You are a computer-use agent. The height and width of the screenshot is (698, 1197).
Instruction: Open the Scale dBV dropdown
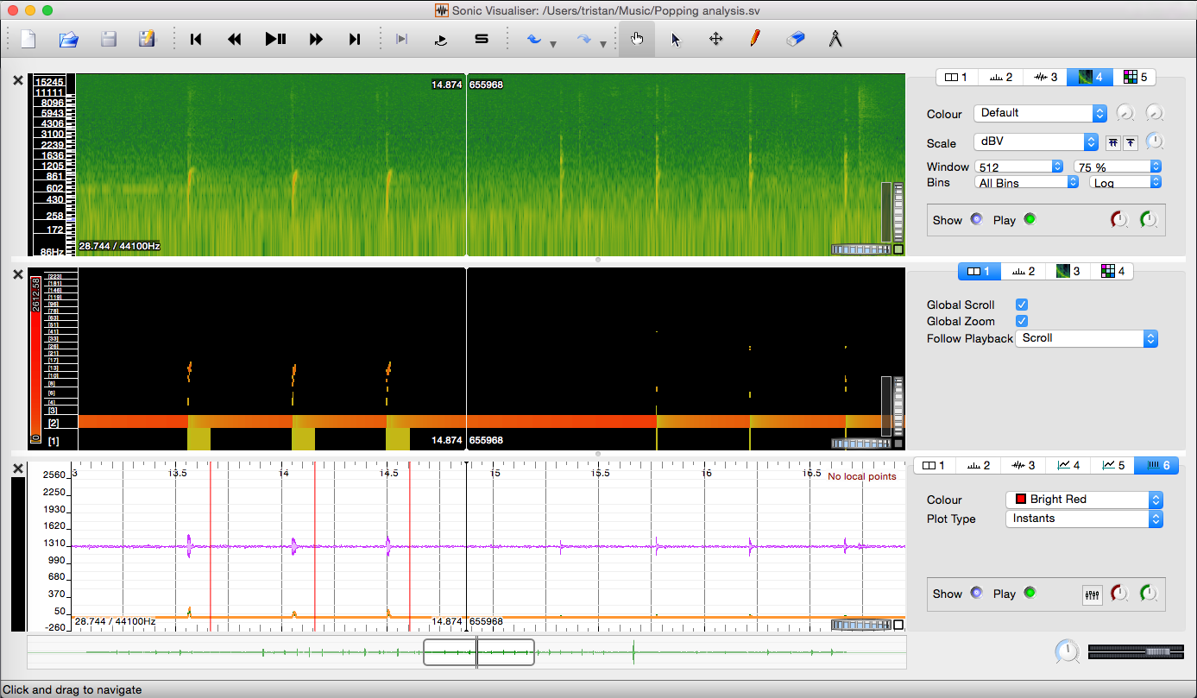pos(1035,142)
